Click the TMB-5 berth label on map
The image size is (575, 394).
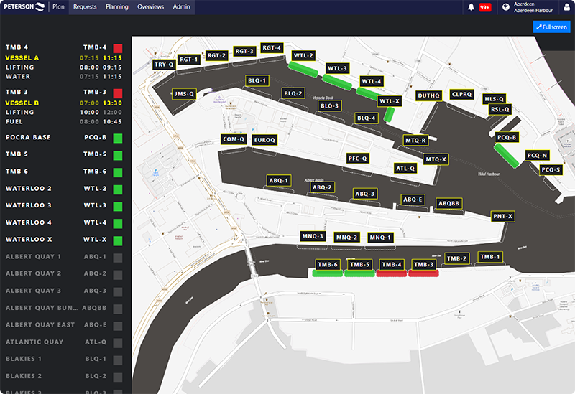point(360,264)
